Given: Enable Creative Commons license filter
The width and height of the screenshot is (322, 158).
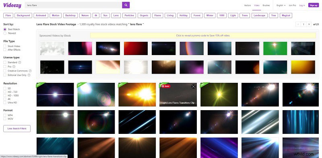Looking at the screenshot, I should click(x=5, y=71).
